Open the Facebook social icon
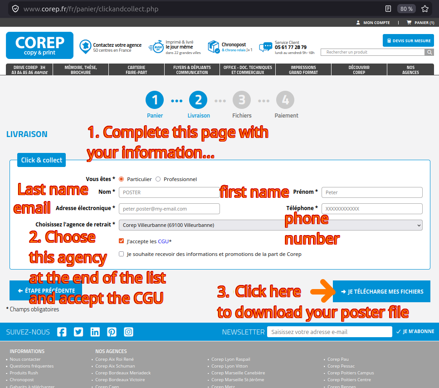Viewport: 439px width, 388px height. pos(62,332)
